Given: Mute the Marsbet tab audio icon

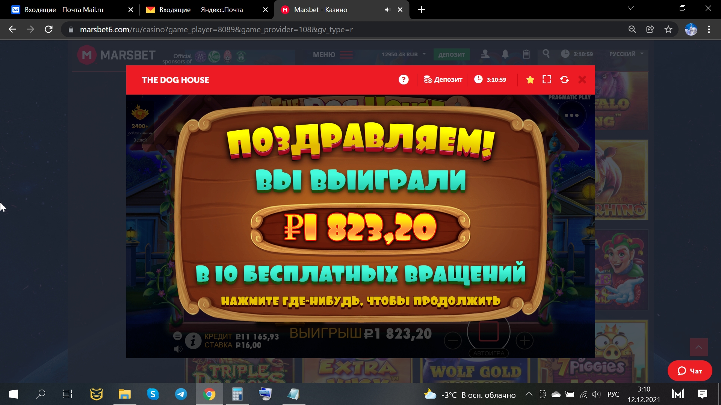Looking at the screenshot, I should (387, 10).
